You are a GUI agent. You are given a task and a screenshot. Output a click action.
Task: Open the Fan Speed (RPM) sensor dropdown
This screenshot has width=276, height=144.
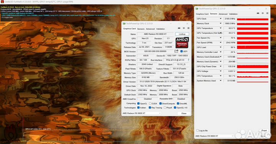coord(220,43)
